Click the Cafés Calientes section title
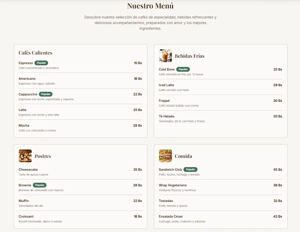300x232 pixels. 35,53
